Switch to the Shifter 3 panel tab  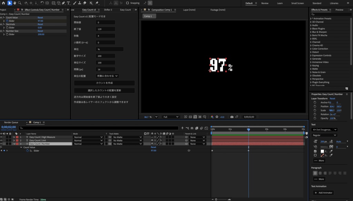click(x=108, y=10)
